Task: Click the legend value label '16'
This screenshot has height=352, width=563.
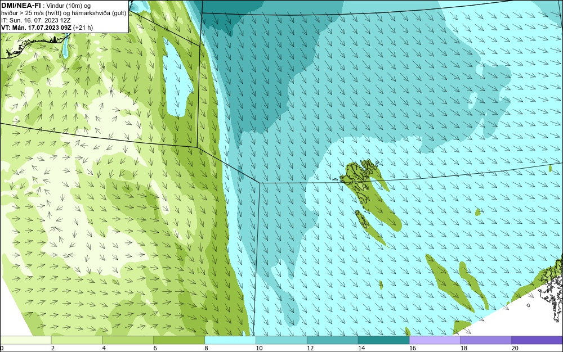Action: click(413, 348)
